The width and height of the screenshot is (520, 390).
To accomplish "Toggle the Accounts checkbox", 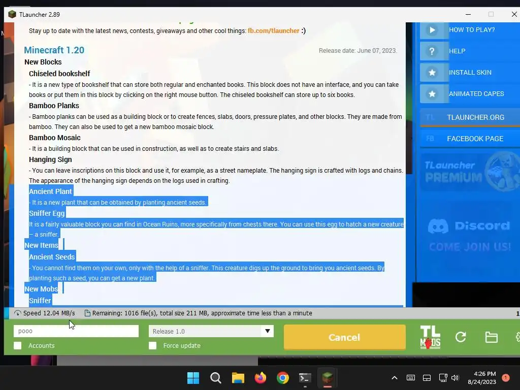I will click(18, 345).
